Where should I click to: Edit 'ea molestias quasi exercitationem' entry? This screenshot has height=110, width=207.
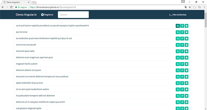[x=182, y=39]
